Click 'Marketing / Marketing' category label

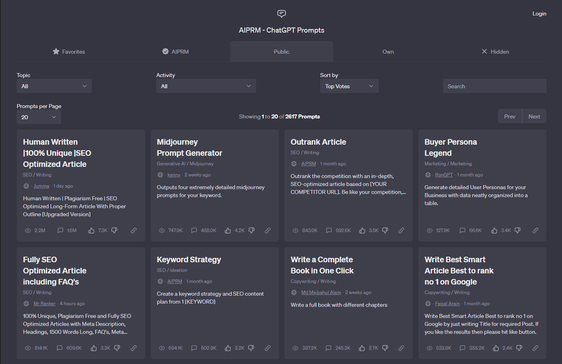pyautogui.click(x=448, y=164)
